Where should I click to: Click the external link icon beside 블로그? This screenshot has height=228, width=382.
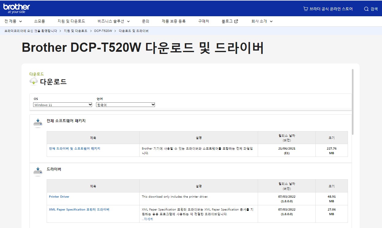pos(236,21)
